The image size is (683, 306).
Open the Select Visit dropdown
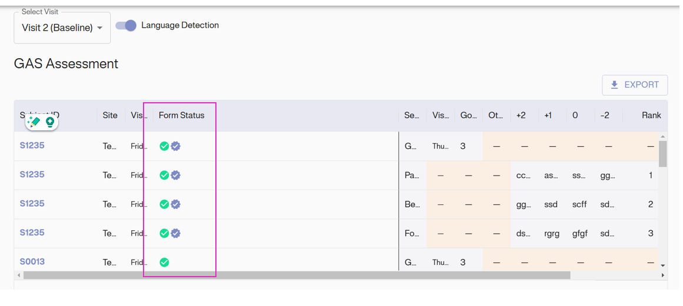pyautogui.click(x=62, y=28)
